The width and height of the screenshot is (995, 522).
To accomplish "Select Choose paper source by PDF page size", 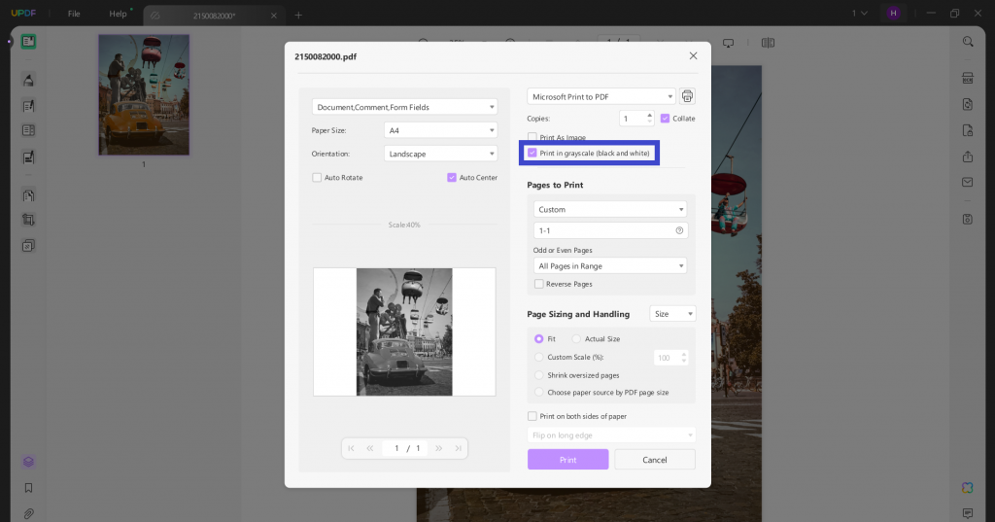I will pyautogui.click(x=538, y=393).
